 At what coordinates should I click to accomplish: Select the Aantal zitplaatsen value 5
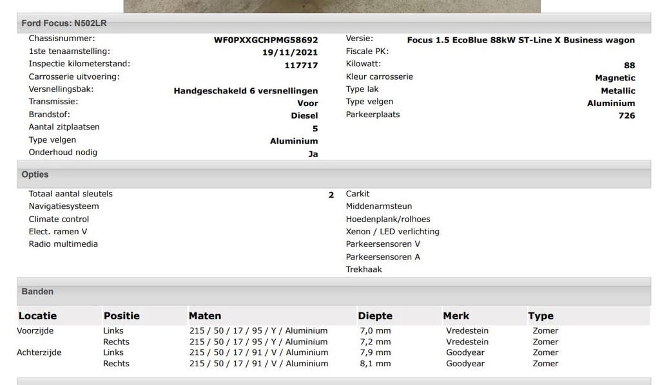coord(315,129)
